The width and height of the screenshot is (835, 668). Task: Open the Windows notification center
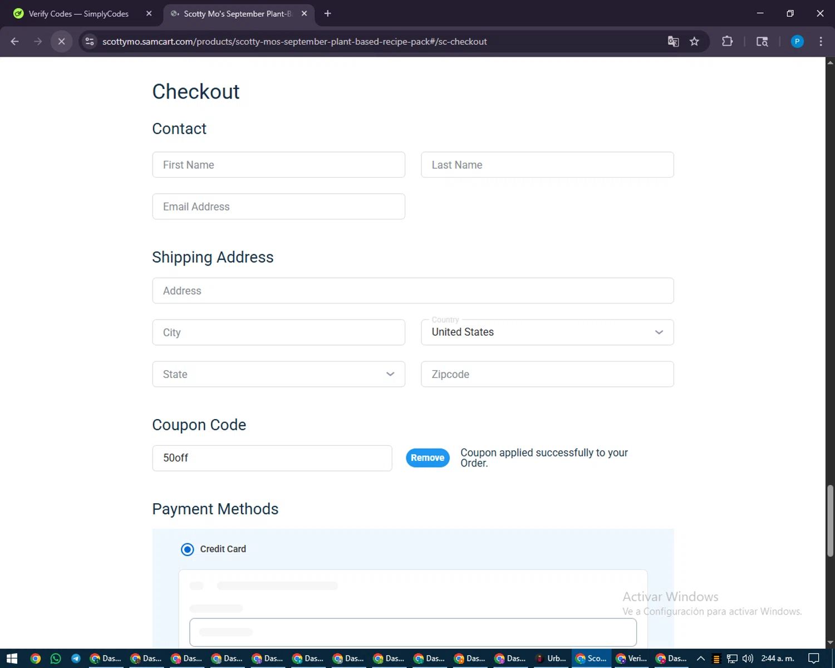(813, 659)
